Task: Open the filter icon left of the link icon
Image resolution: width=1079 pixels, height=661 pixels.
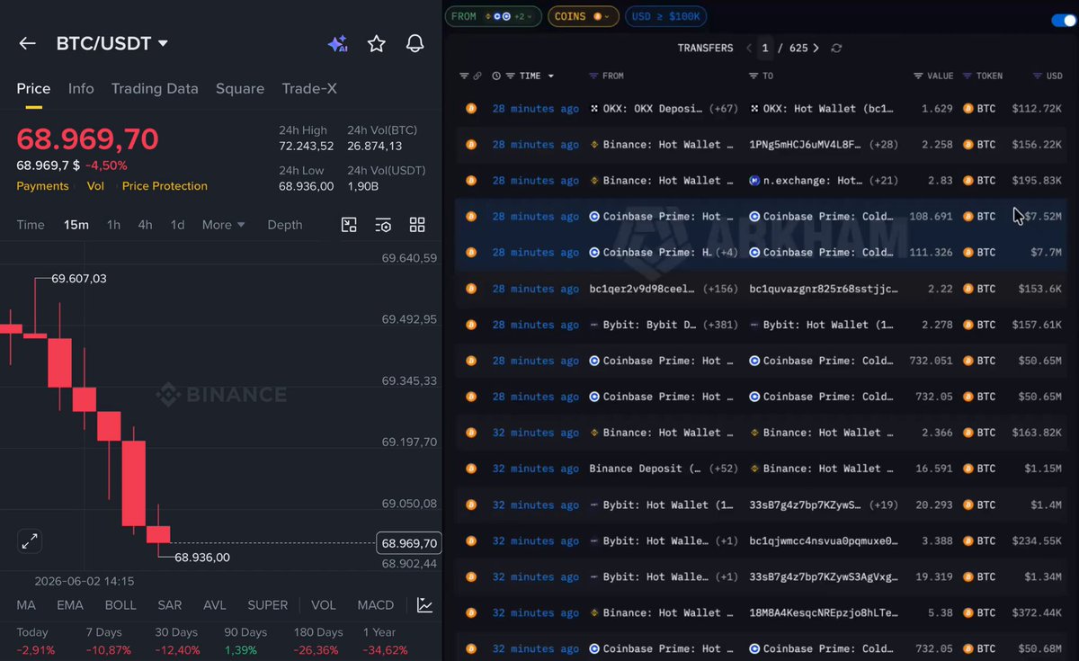Action: 464,76
